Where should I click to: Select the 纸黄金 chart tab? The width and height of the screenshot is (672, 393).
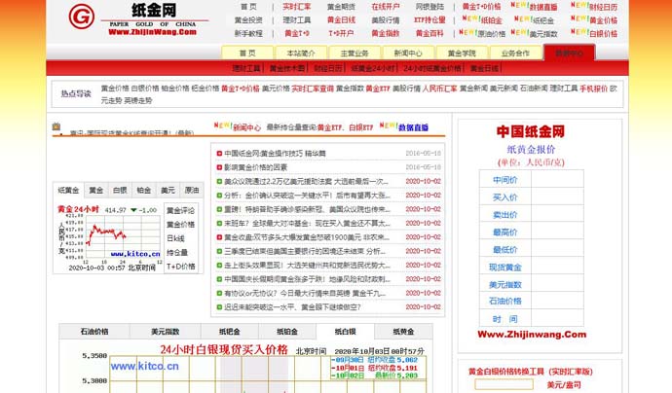click(x=68, y=190)
